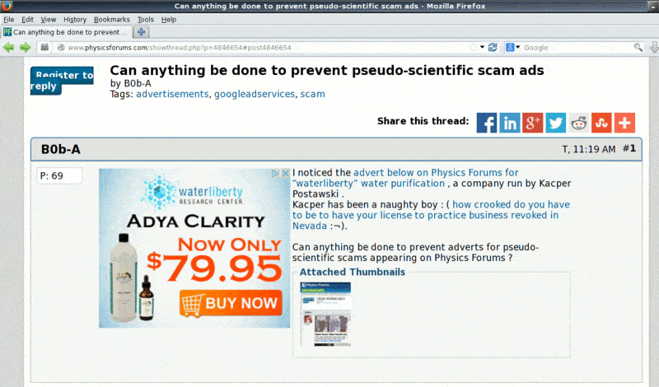
Task: Reload the page with refresh icon
Action: pyautogui.click(x=493, y=48)
